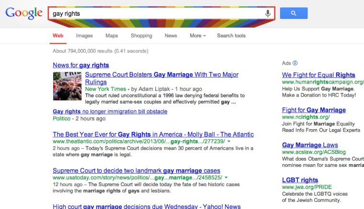Click the Ads info icon
This screenshot has height=209, width=364.
pyautogui.click(x=295, y=63)
